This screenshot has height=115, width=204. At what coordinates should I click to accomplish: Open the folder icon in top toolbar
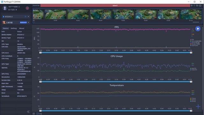coord(197,5)
